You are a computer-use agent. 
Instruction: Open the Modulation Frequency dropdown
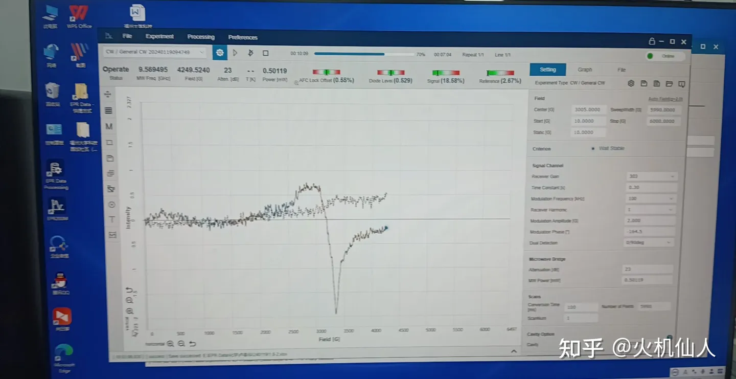652,198
